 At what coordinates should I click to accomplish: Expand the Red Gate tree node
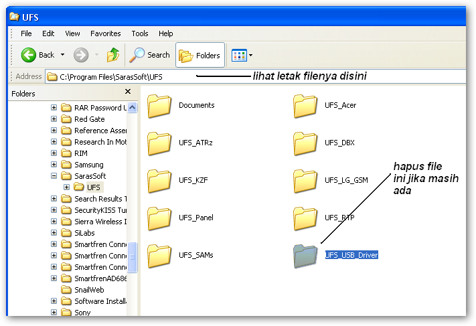(54, 118)
